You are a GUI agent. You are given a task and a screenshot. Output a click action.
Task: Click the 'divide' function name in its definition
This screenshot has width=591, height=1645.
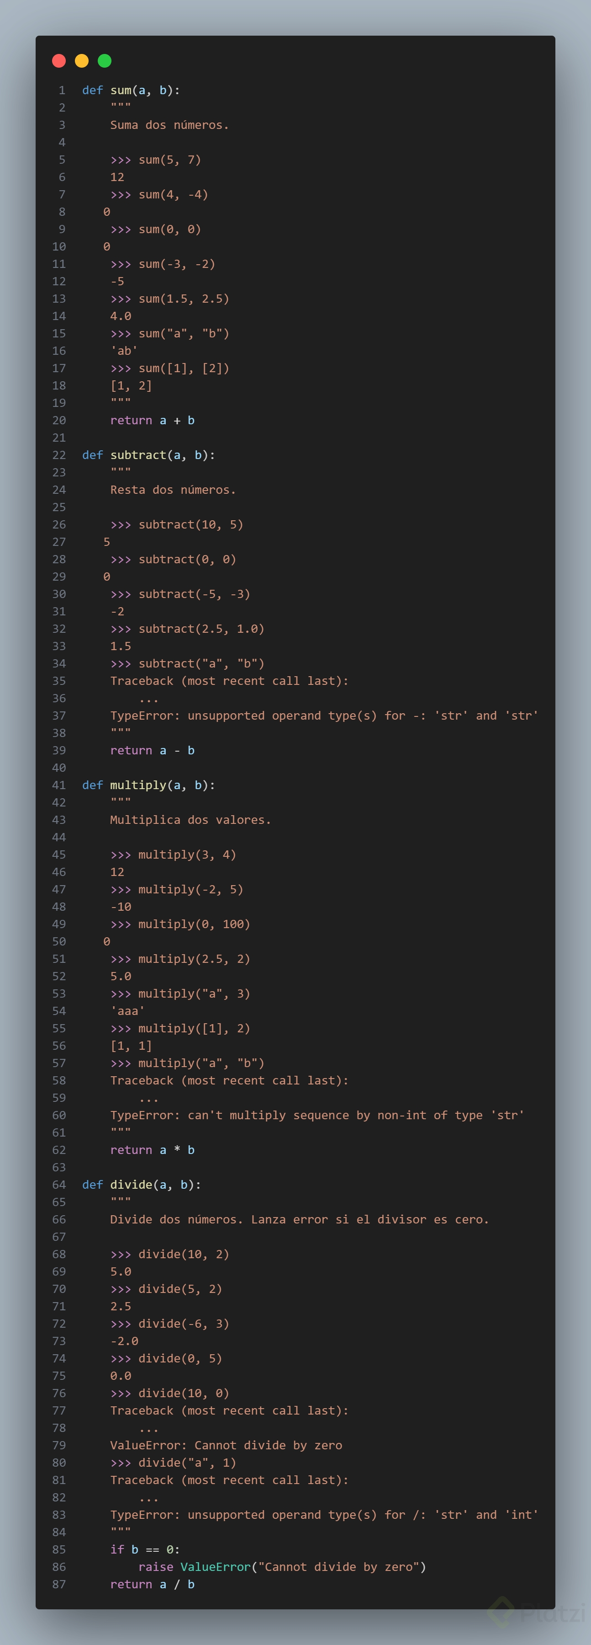[x=131, y=1185]
